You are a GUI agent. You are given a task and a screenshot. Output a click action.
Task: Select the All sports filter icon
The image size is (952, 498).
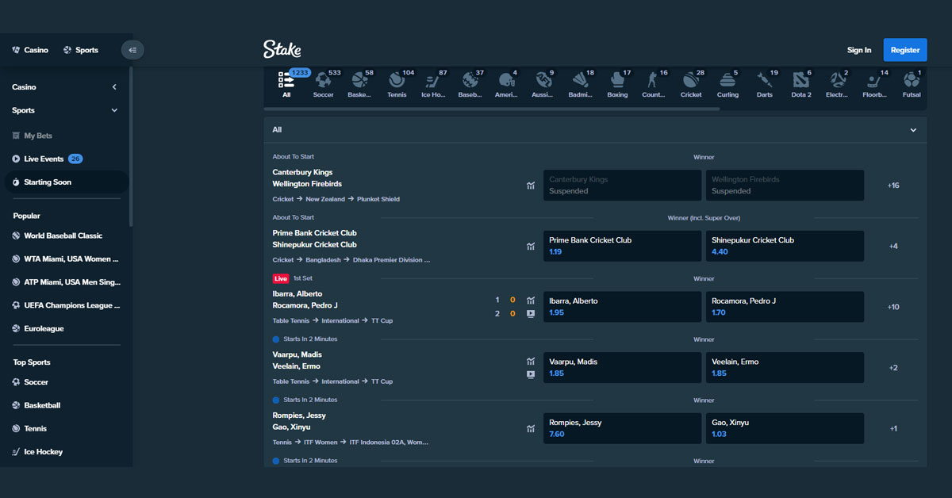286,80
